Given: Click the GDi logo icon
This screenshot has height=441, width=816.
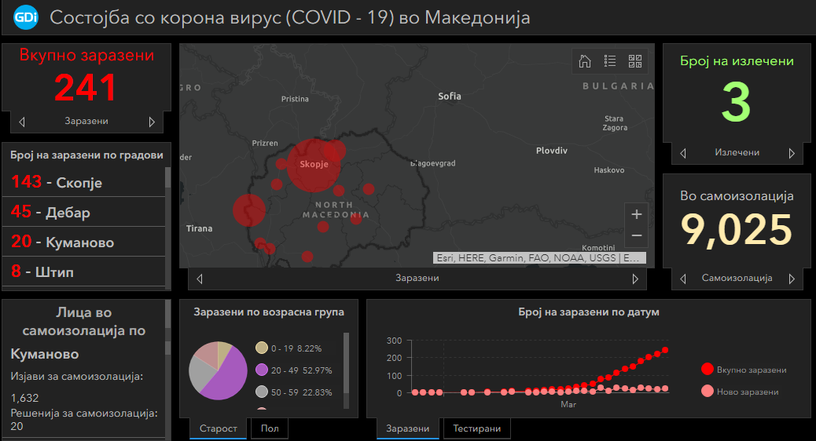Looking at the screenshot, I should coord(26,17).
